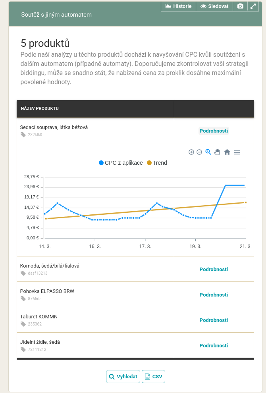
Task: Activate the selection zoom magnifier tool
Action: click(208, 152)
